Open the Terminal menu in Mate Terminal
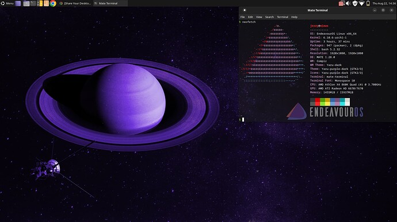The height and width of the screenshot is (222, 397). [x=283, y=17]
